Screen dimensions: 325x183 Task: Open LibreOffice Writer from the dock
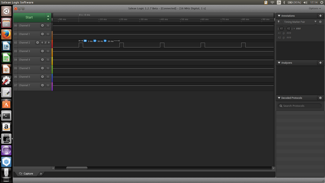[x=6, y=46]
